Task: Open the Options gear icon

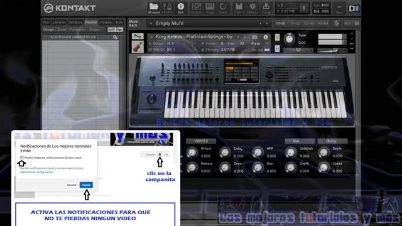Action: click(x=253, y=8)
